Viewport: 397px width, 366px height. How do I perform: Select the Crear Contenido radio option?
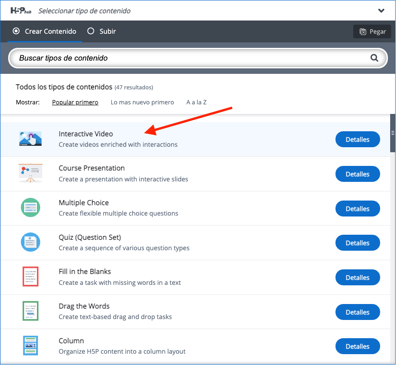click(x=45, y=31)
